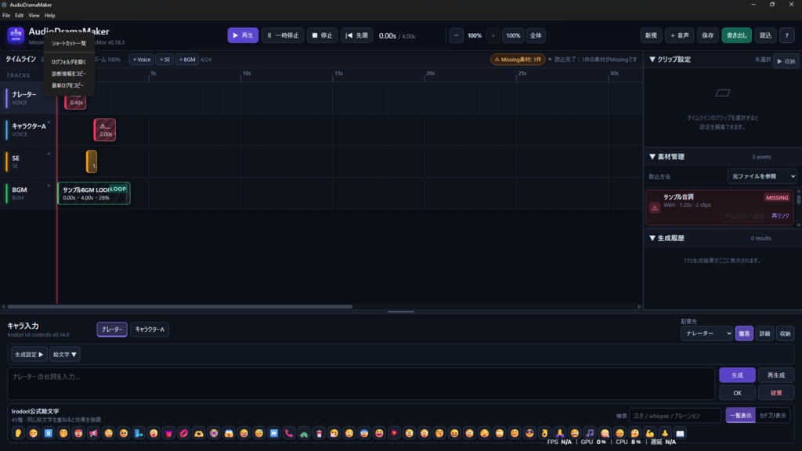This screenshot has height=451, width=802.
Task: Click the 書き出し export button
Action: [736, 35]
